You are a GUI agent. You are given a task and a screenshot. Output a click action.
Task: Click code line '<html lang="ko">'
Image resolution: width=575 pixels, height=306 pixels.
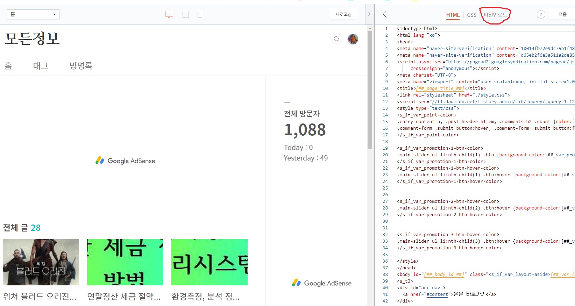click(x=418, y=35)
